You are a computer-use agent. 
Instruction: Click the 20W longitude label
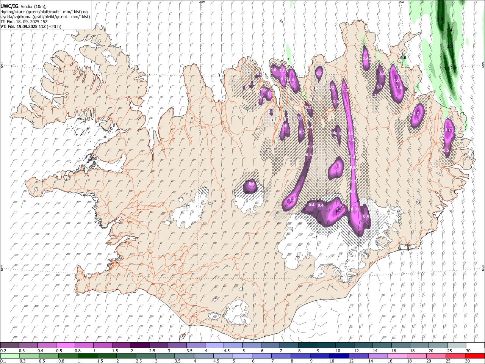coord(202,2)
